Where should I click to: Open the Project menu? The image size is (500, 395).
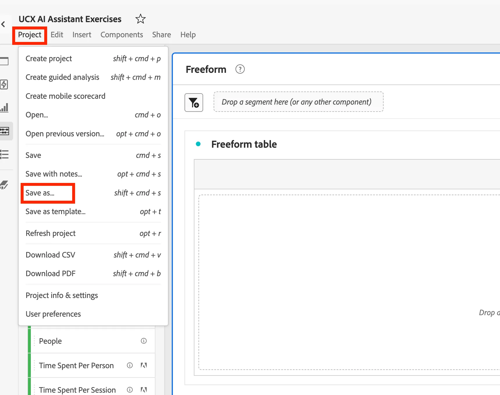click(30, 35)
